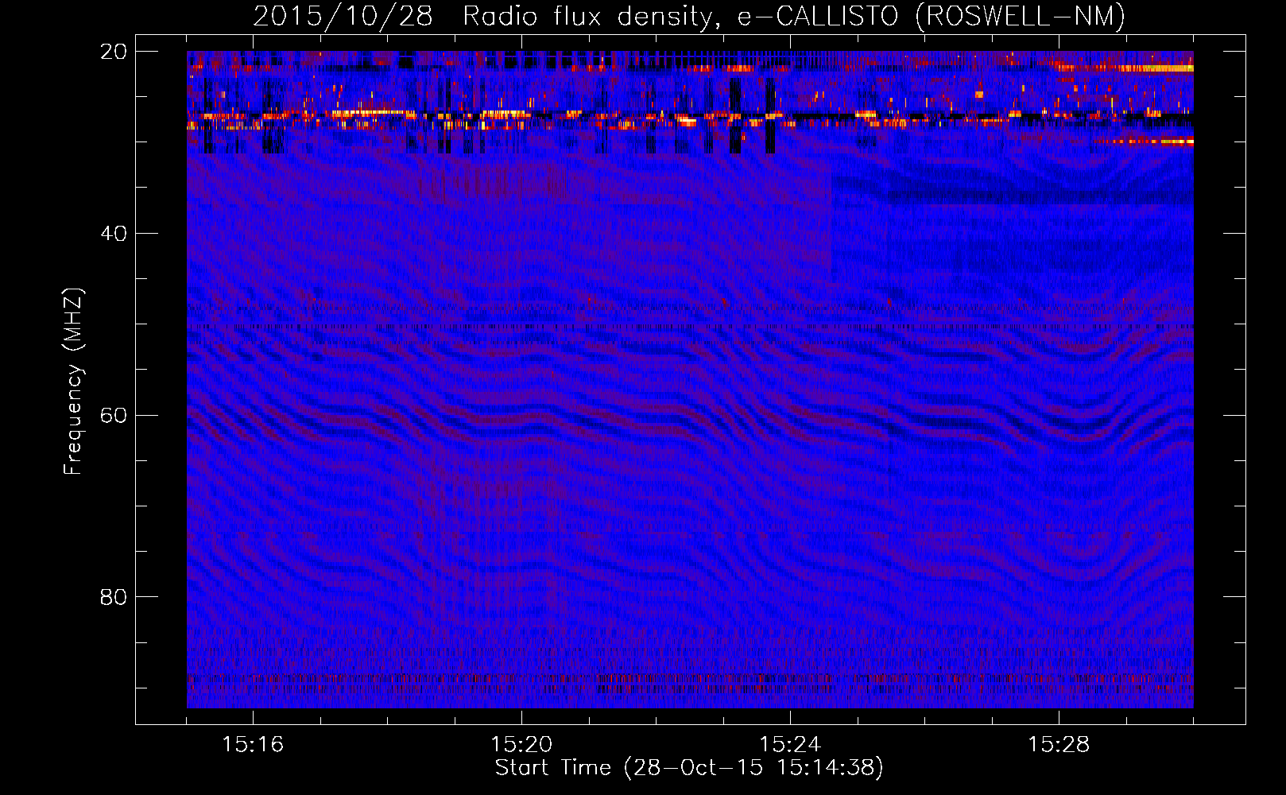Click the 'Frequency (MHZ)' y-axis label
This screenshot has height=795, width=1286.
[73, 382]
